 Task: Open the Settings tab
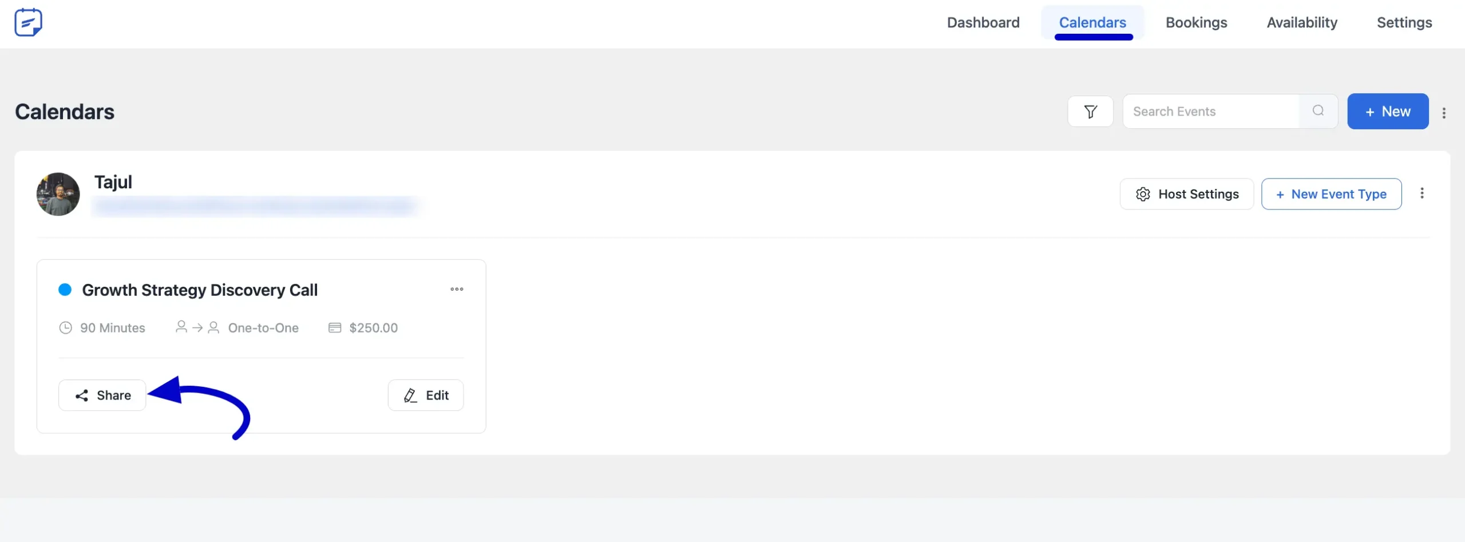pos(1404,22)
